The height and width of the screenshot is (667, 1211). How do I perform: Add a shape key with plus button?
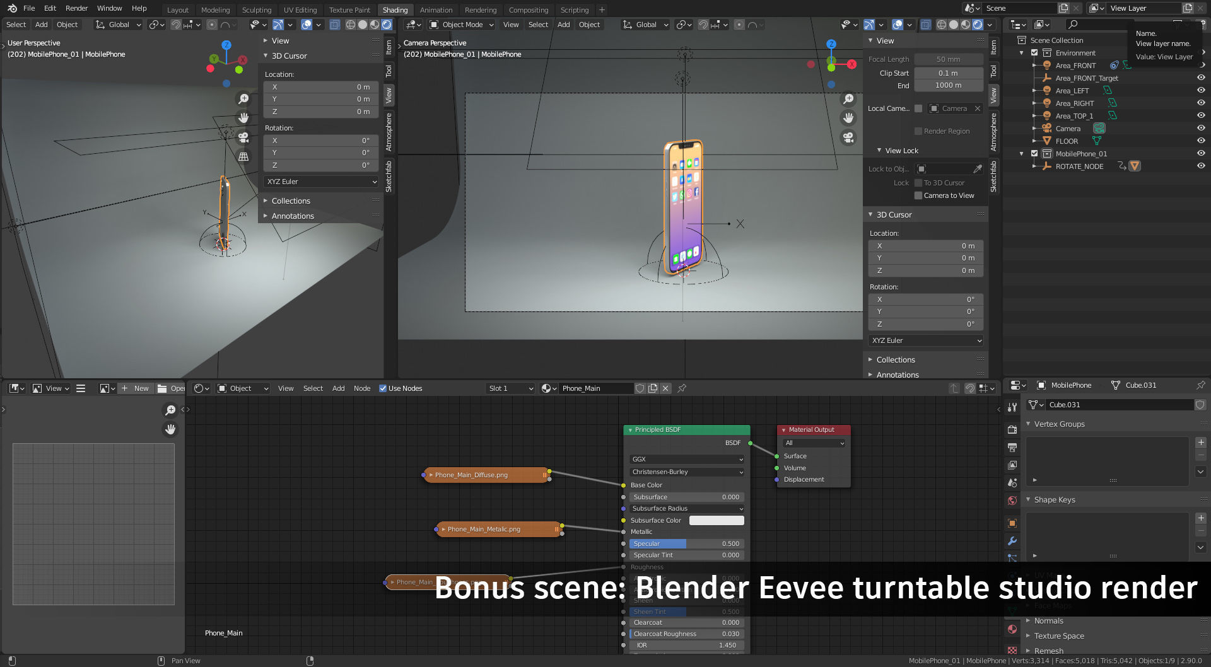tap(1201, 518)
